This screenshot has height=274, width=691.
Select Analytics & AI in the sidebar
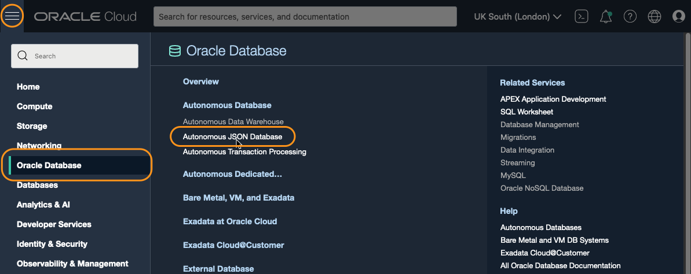point(43,205)
